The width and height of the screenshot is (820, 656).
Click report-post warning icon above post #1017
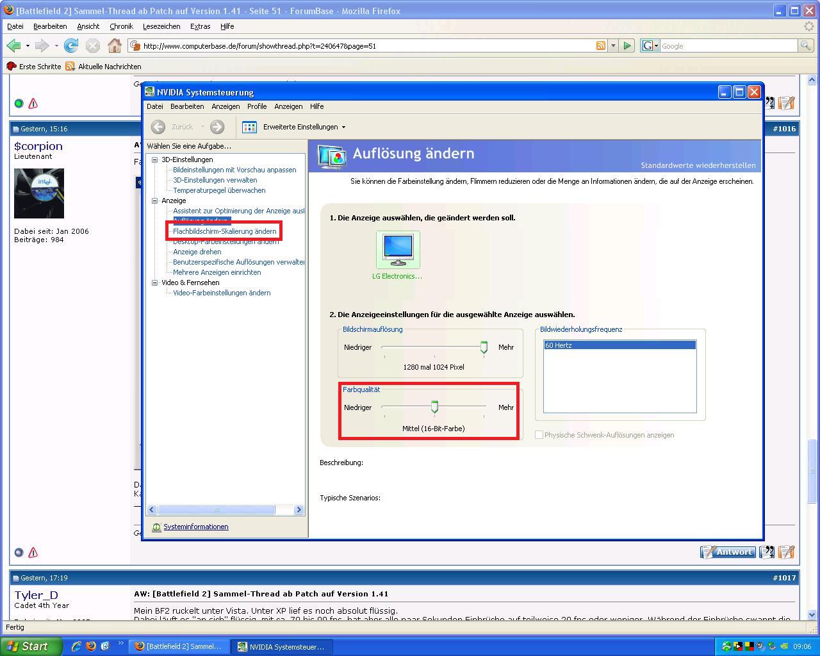(33, 552)
